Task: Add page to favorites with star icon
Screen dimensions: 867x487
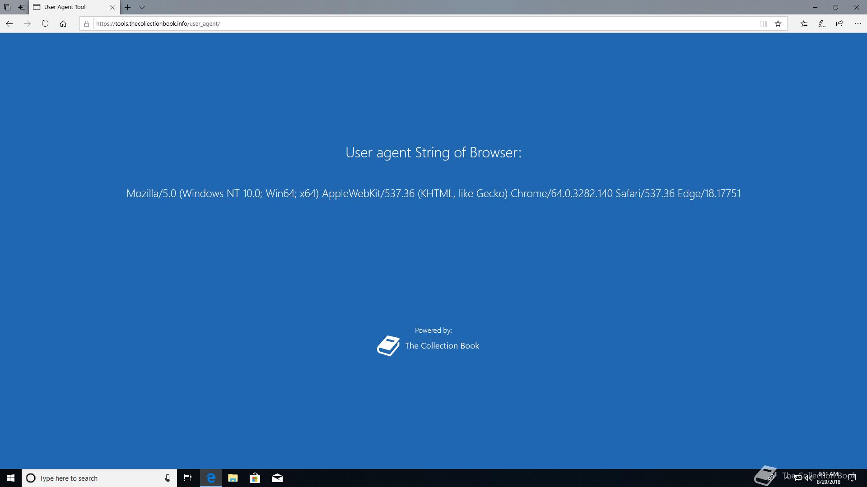Action: tap(778, 23)
